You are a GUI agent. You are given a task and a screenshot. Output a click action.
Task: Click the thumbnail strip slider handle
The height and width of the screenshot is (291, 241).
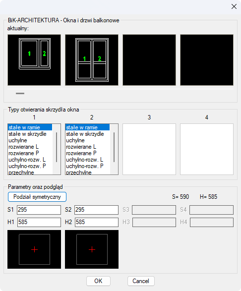[20, 93]
